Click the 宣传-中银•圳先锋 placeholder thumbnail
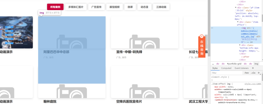This screenshot has width=263, height=104. coord(145,32)
